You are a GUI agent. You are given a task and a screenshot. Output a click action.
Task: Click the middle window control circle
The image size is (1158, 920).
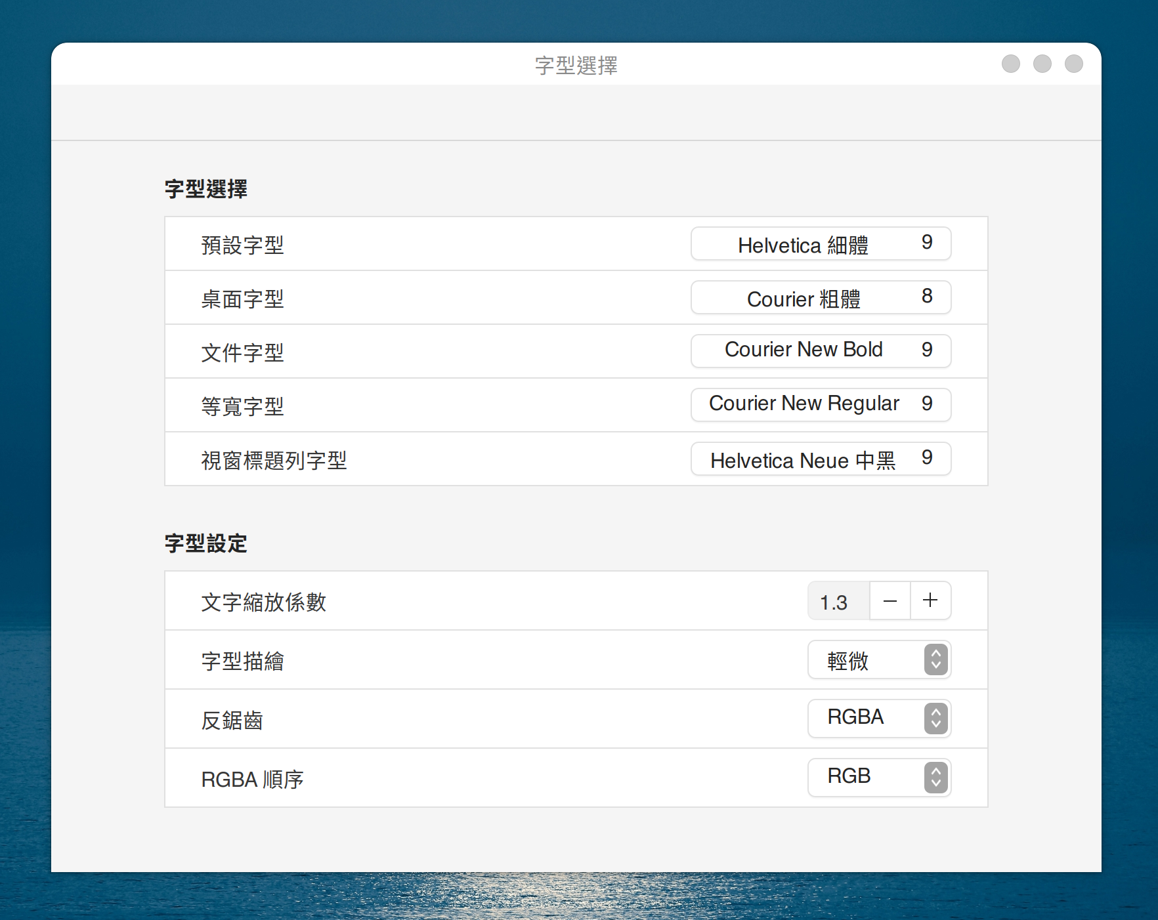click(x=1042, y=64)
